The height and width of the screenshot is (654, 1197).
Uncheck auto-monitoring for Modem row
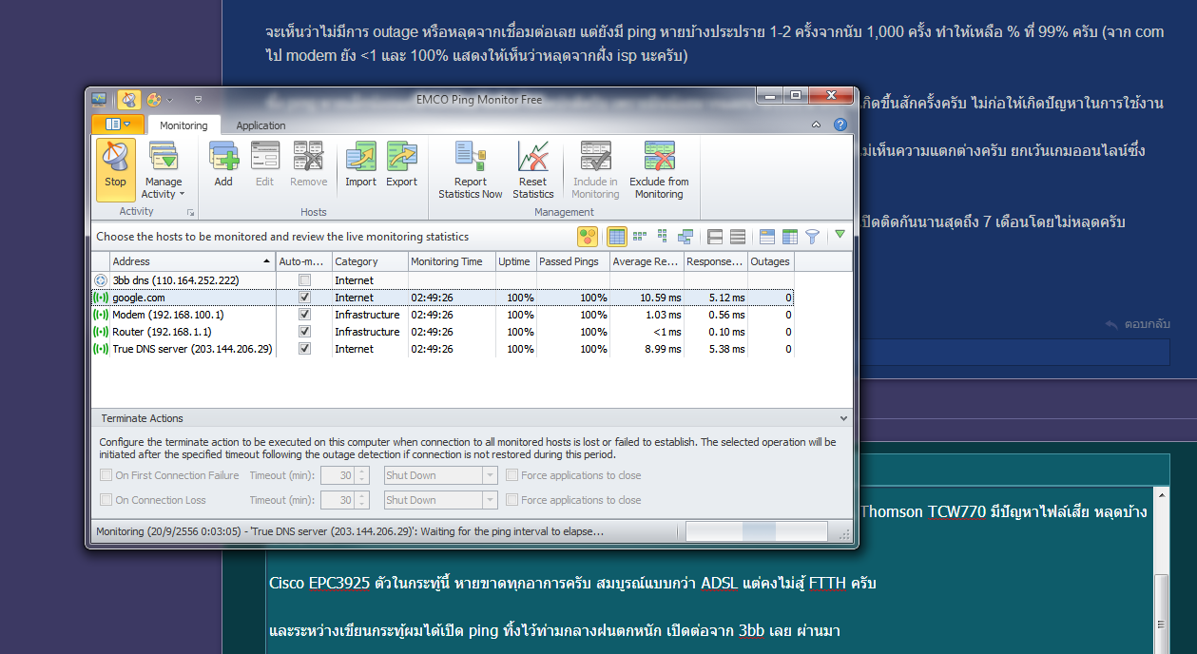(304, 315)
